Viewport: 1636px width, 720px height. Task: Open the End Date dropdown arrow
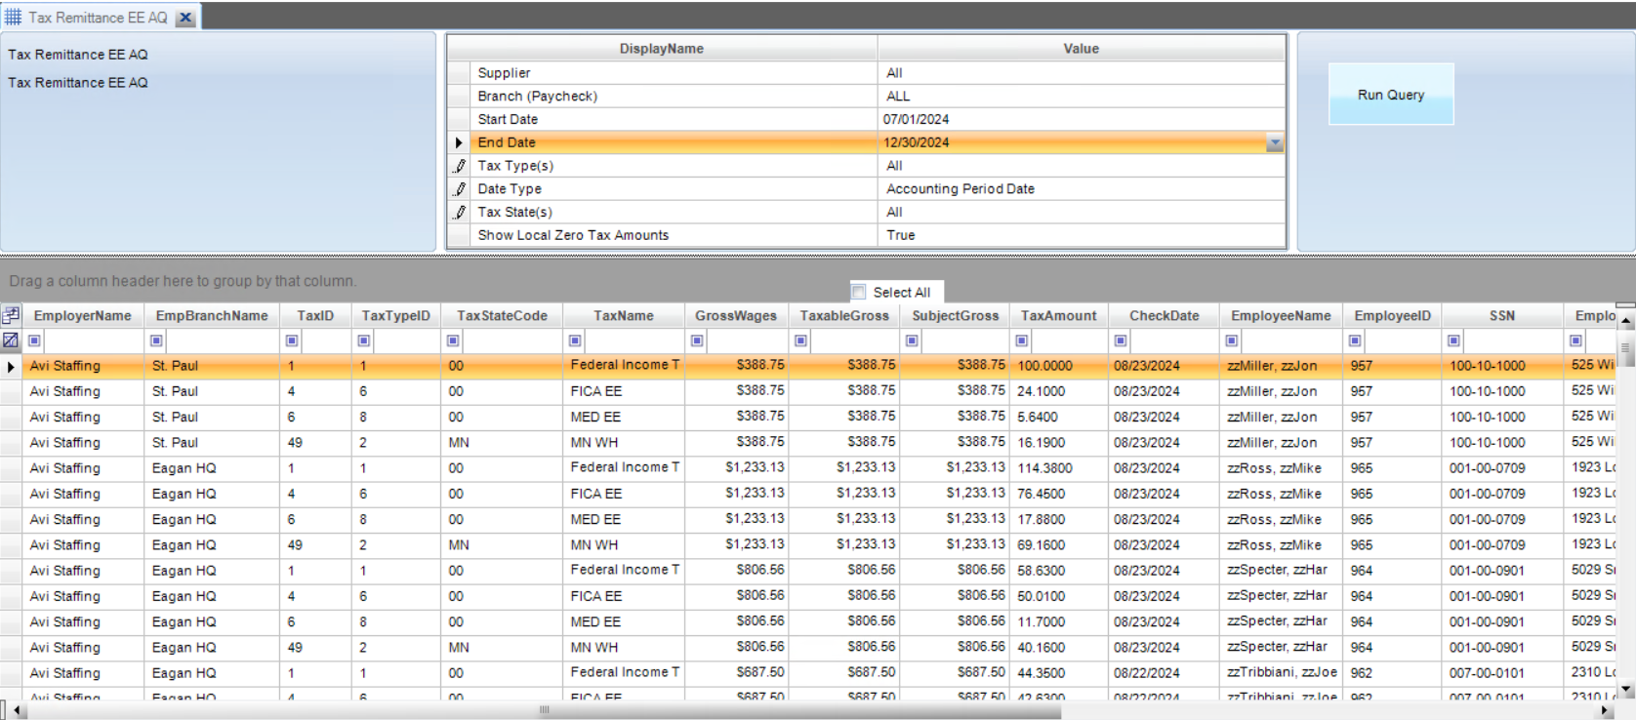coord(1274,143)
